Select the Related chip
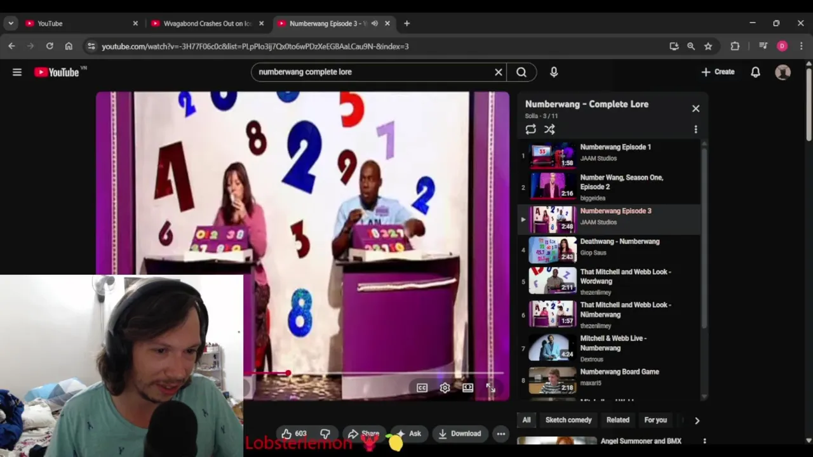This screenshot has width=813, height=457. coord(617,420)
